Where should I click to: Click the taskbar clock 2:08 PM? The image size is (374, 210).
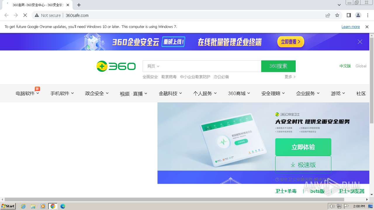pyautogui.click(x=359, y=206)
